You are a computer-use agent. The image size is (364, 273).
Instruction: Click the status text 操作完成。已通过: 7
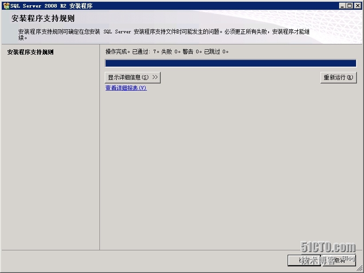click(x=132, y=51)
